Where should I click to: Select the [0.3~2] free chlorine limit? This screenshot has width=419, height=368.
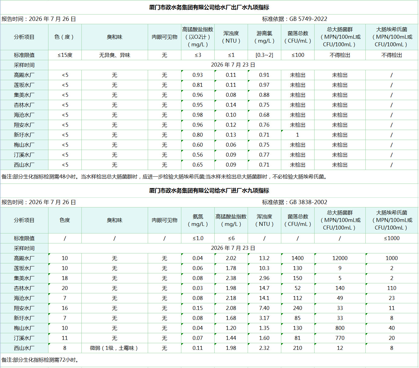pyautogui.click(x=264, y=55)
